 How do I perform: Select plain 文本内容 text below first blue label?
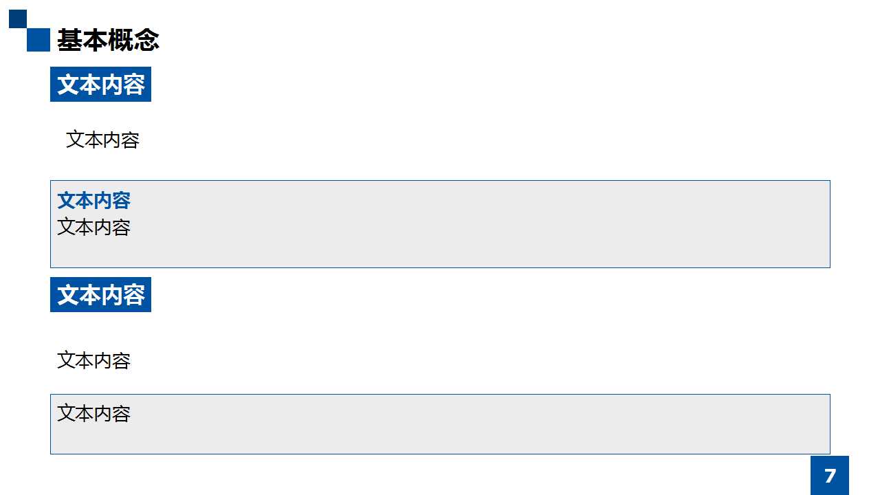pyautogui.click(x=102, y=140)
